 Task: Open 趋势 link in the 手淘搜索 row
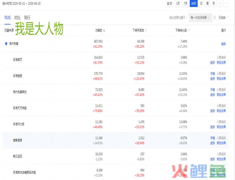[x=212, y=79]
